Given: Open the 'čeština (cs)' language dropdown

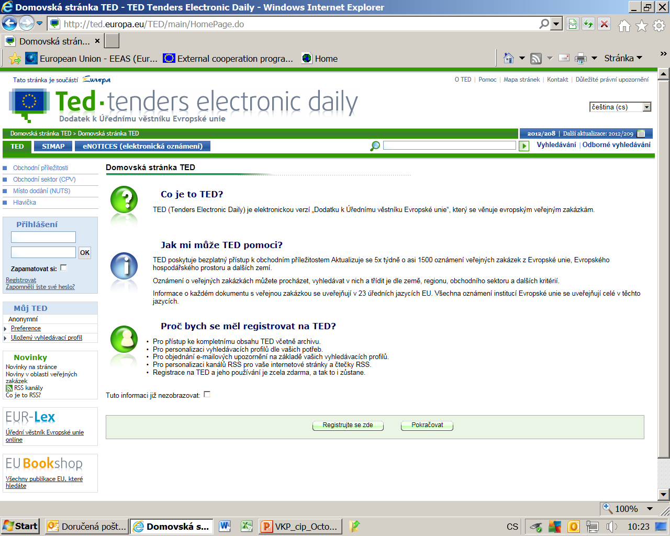Looking at the screenshot, I should coord(620,107).
